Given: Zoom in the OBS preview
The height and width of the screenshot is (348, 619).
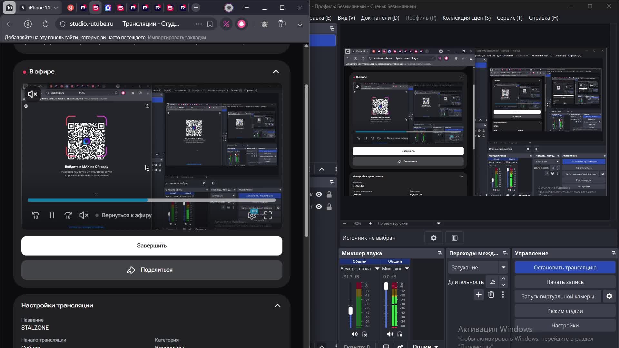Looking at the screenshot, I should tap(370, 223).
